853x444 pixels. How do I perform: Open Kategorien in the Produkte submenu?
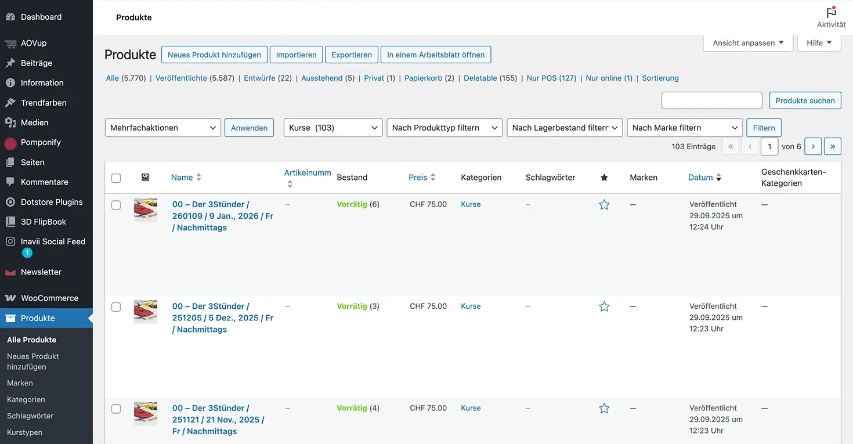26,400
